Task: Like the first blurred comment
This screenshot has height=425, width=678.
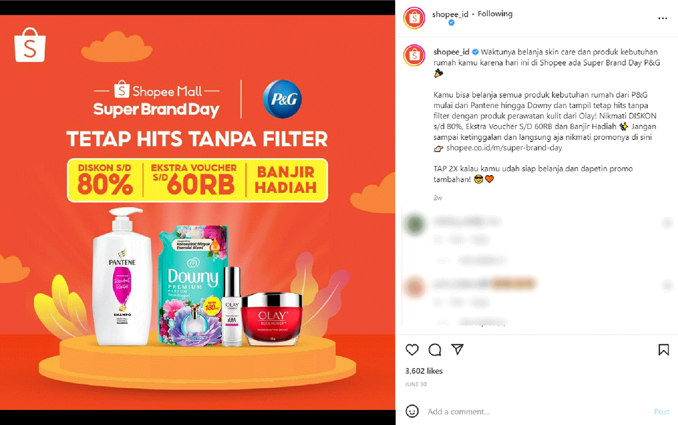Action: tap(667, 223)
